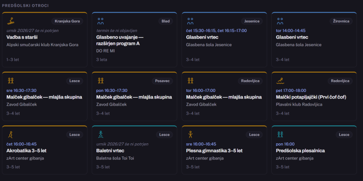Screen dimensions: 363x181
Task: Open the Predšolska plesalnica card title
Action: [300, 151]
